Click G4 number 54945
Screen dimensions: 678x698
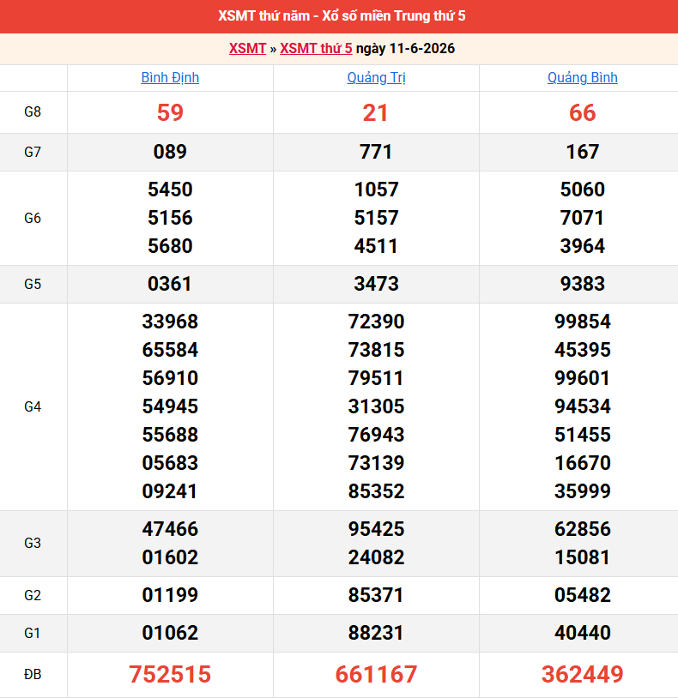tap(170, 406)
